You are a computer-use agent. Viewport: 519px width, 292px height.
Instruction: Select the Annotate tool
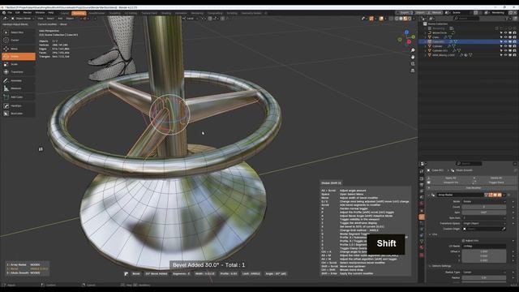click(x=18, y=81)
